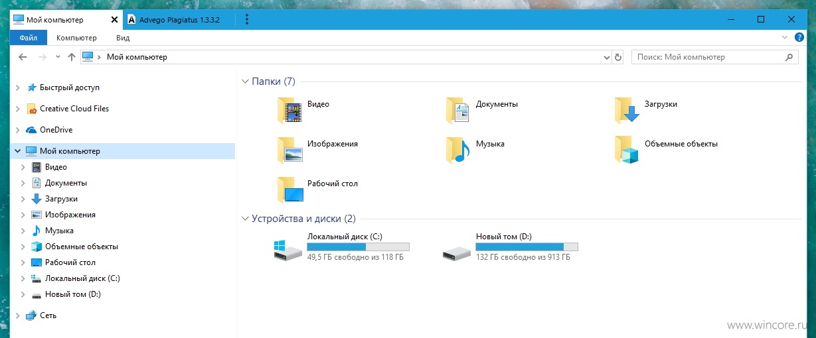Open the address bar history dropdown
The image size is (816, 338).
point(606,57)
